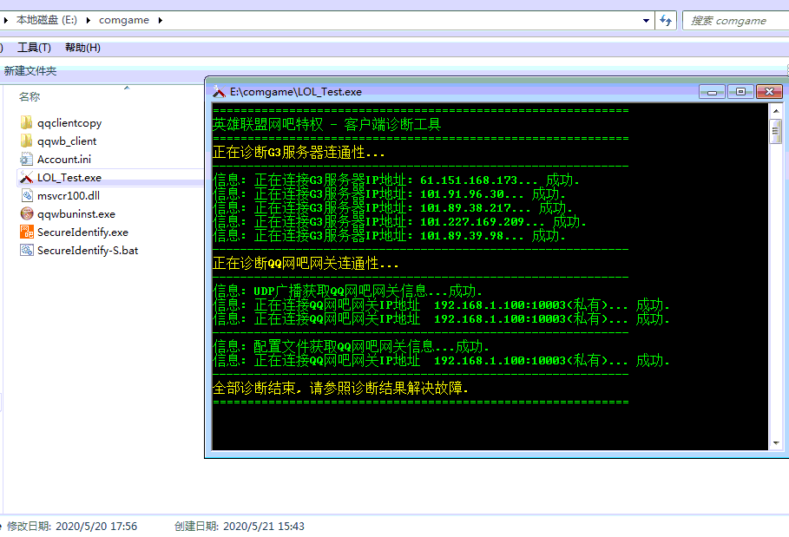Click the console window title bar icon

click(219, 91)
